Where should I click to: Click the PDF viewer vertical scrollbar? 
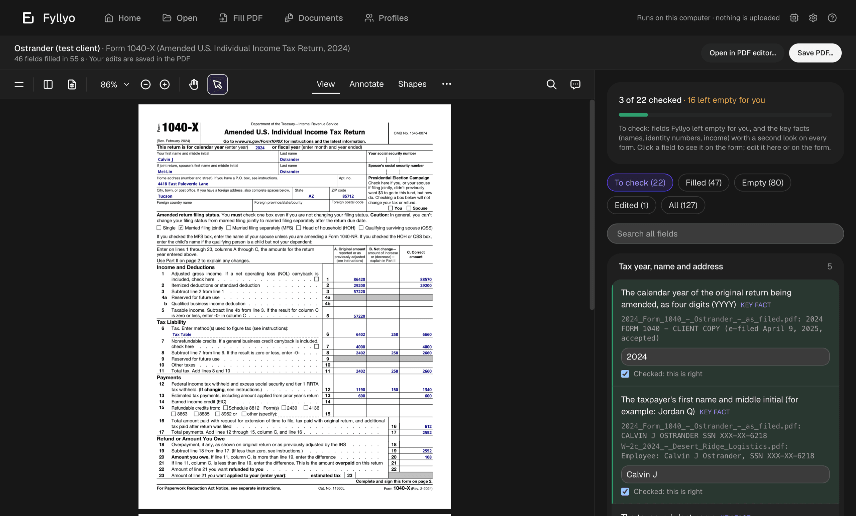592,205
